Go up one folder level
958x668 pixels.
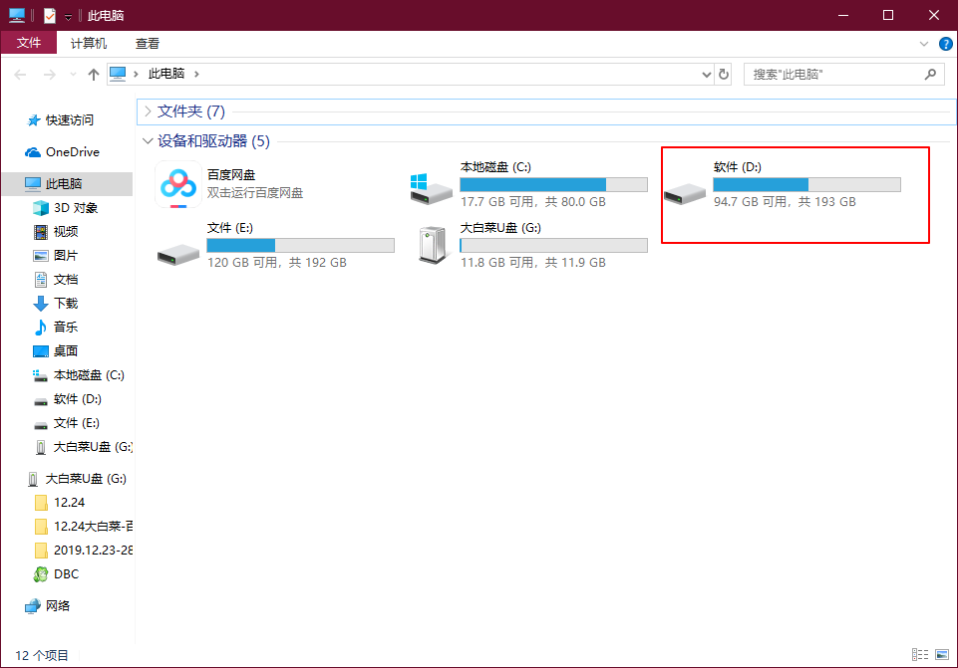94,75
